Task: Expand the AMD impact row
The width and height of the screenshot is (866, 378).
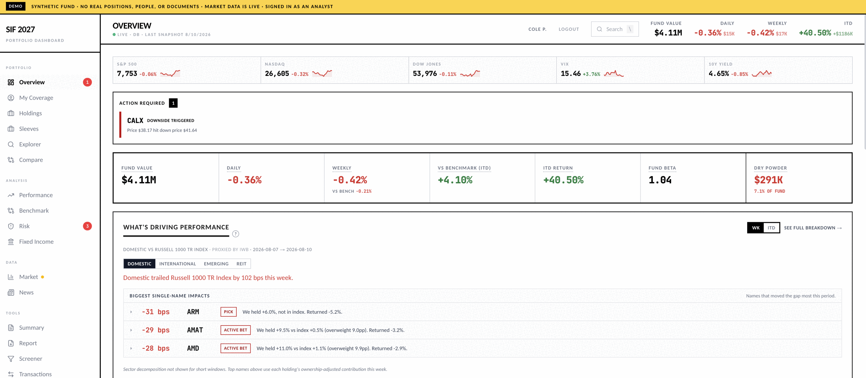Action: click(131, 348)
